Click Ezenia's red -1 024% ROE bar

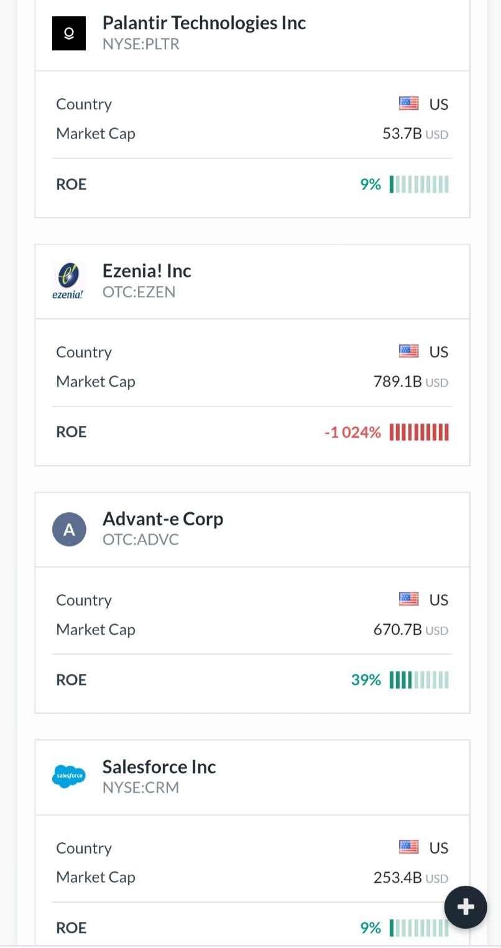(419, 432)
